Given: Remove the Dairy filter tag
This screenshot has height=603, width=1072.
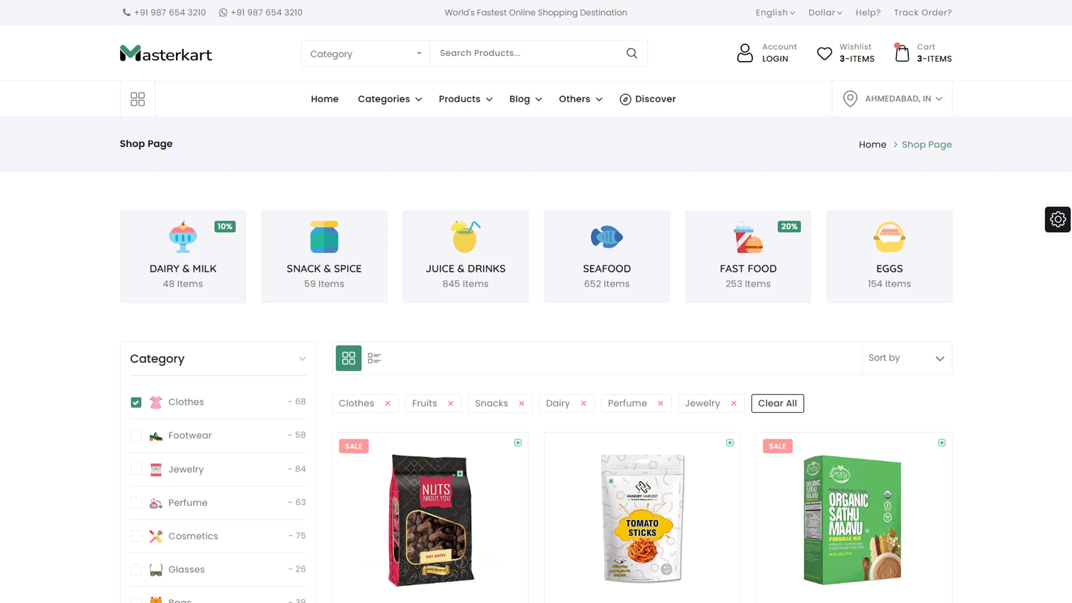Looking at the screenshot, I should click(583, 404).
